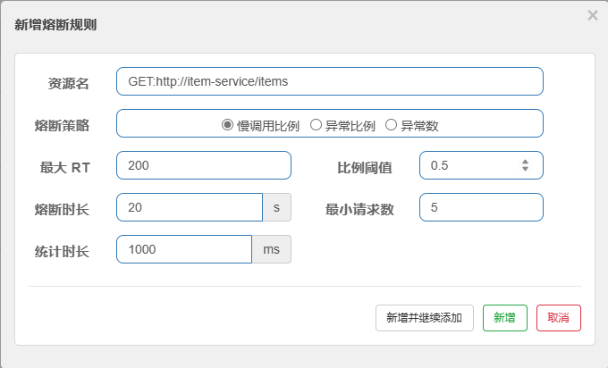
Task: Click the 比例阈值 input field
Action: pos(481,165)
